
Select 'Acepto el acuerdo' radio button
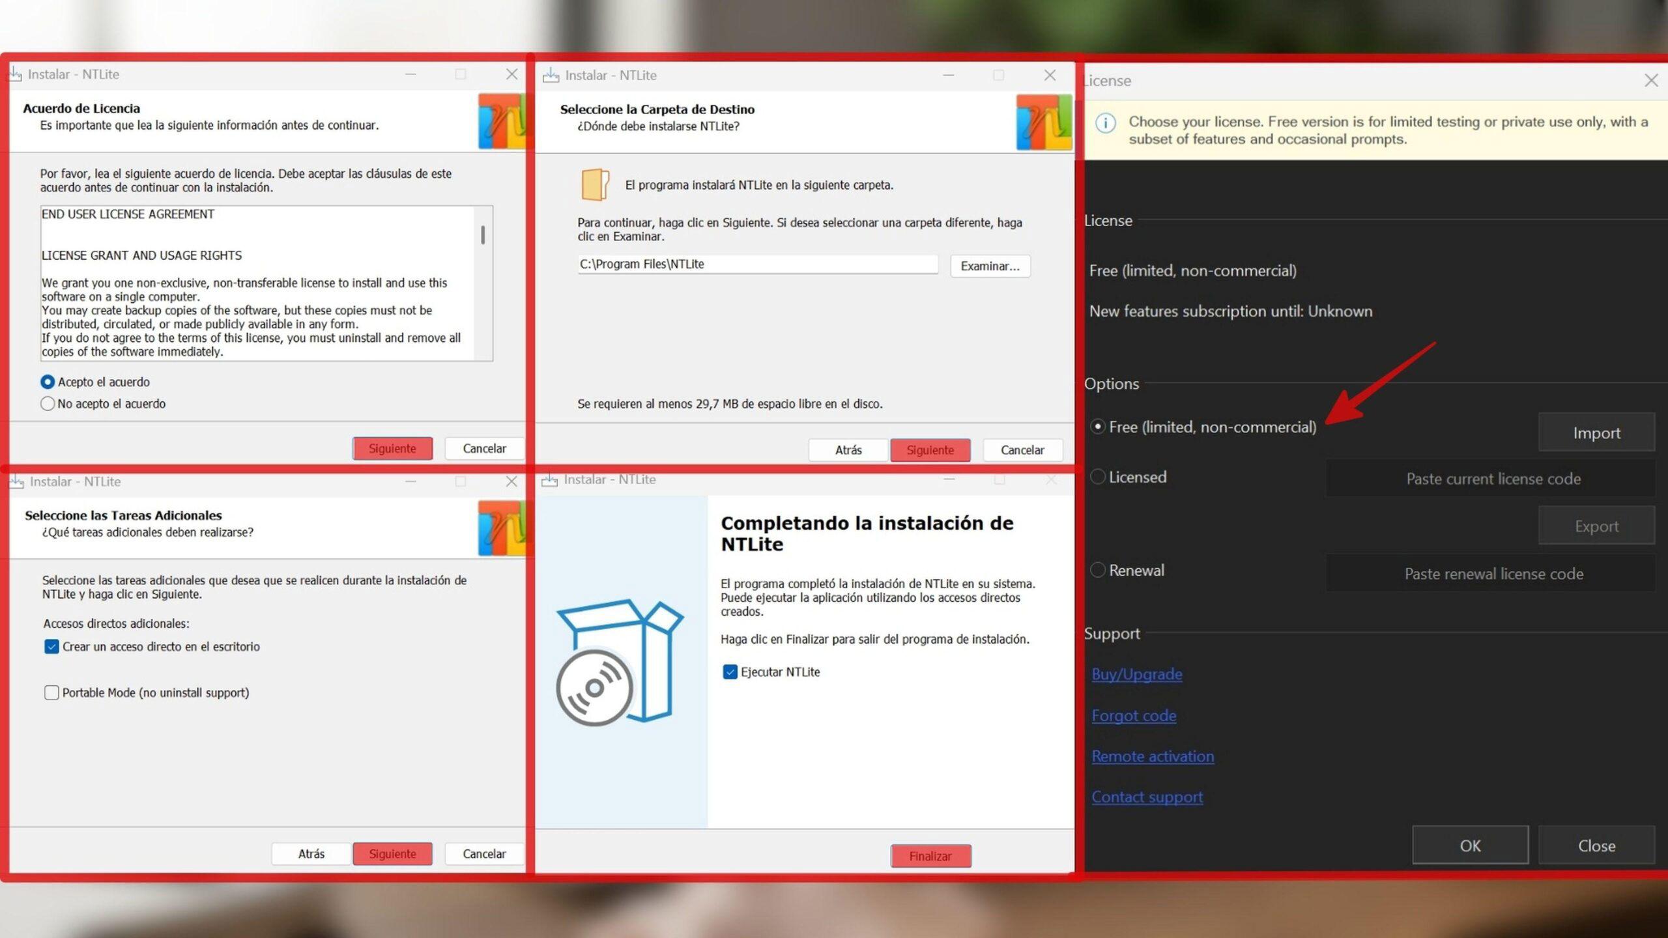click(48, 382)
